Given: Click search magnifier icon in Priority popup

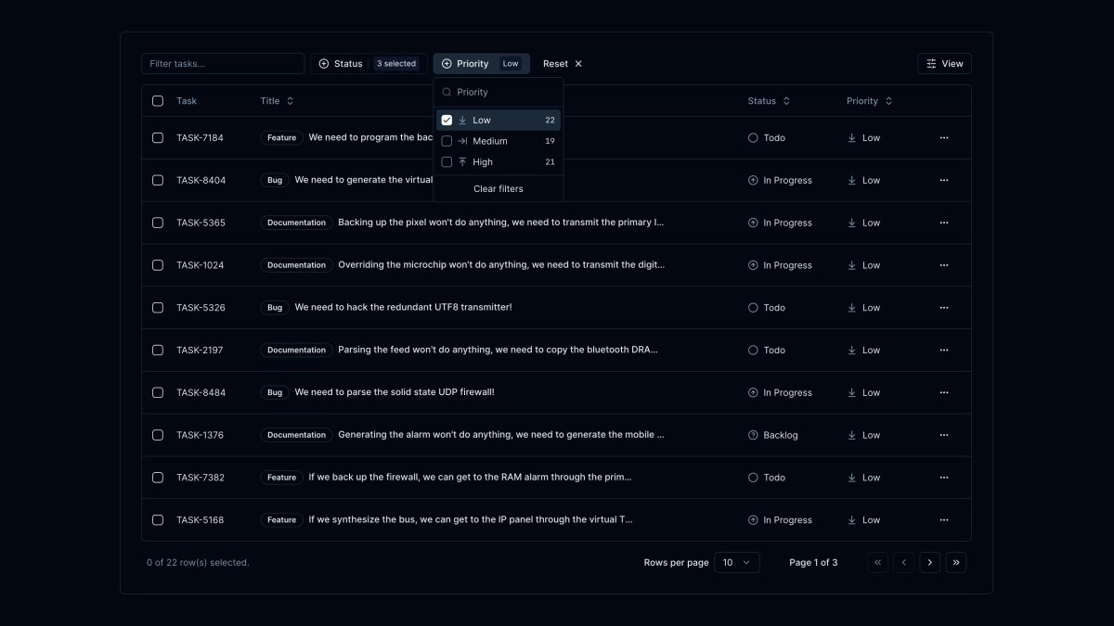Looking at the screenshot, I should coord(447,92).
